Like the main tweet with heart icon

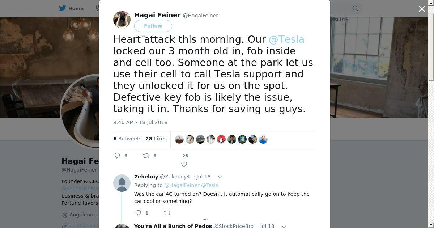[184, 164]
